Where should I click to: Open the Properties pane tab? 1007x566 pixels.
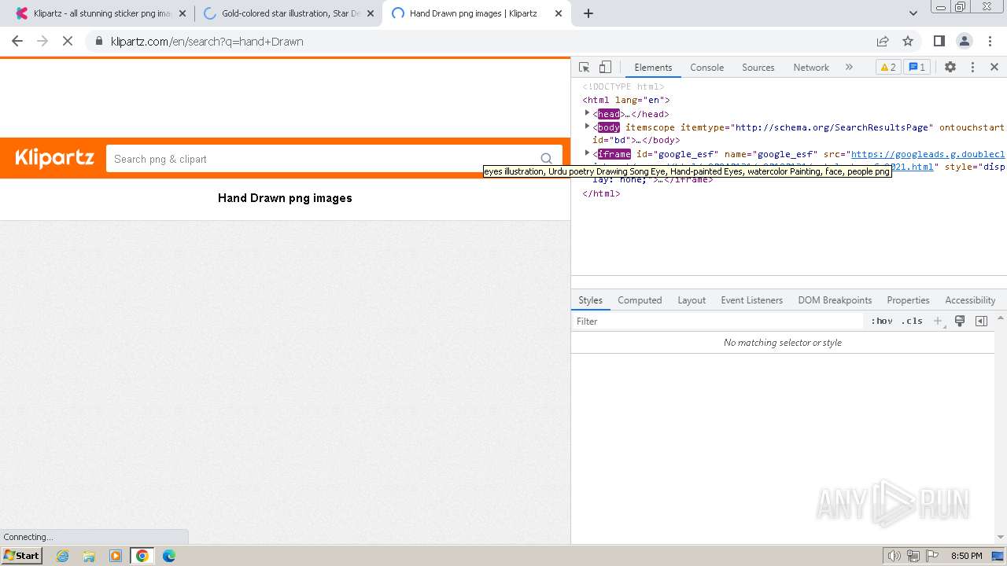point(908,300)
